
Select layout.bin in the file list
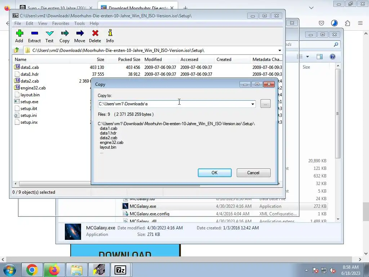[30, 95]
